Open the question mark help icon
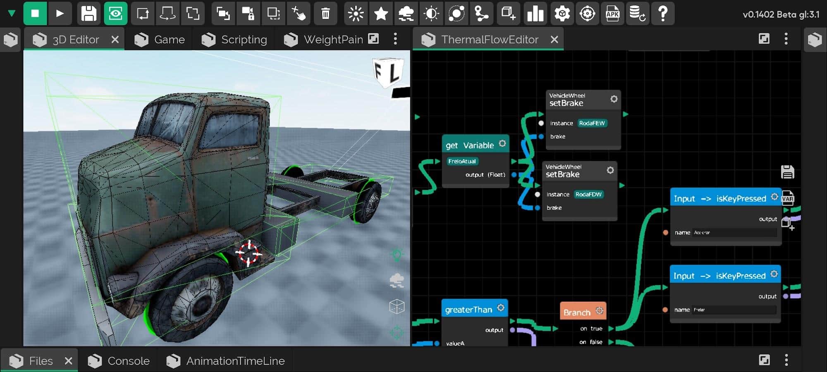Viewport: 827px width, 372px height. [x=662, y=14]
